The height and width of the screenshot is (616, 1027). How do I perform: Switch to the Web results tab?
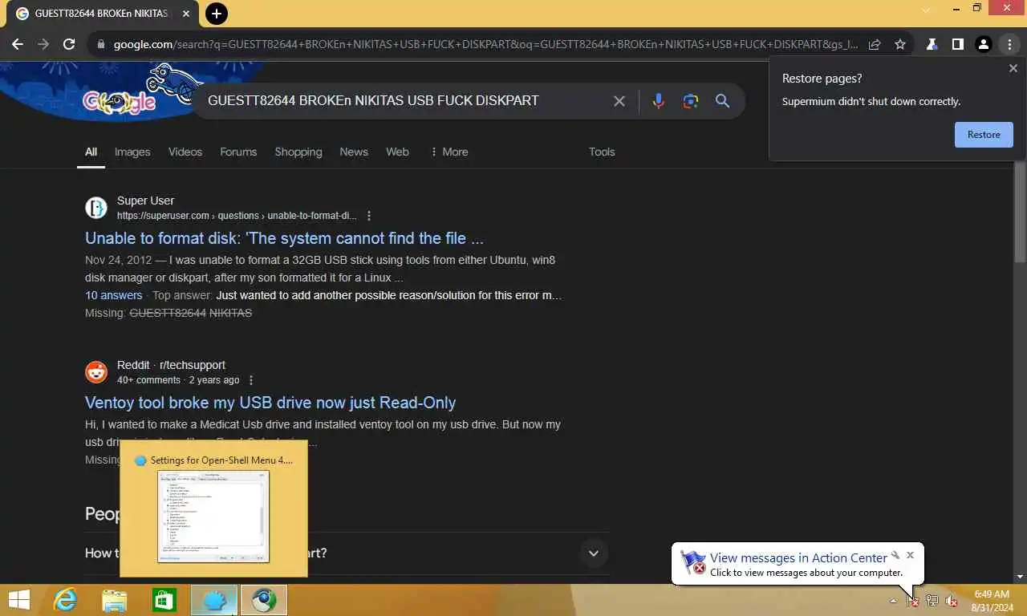[397, 152]
